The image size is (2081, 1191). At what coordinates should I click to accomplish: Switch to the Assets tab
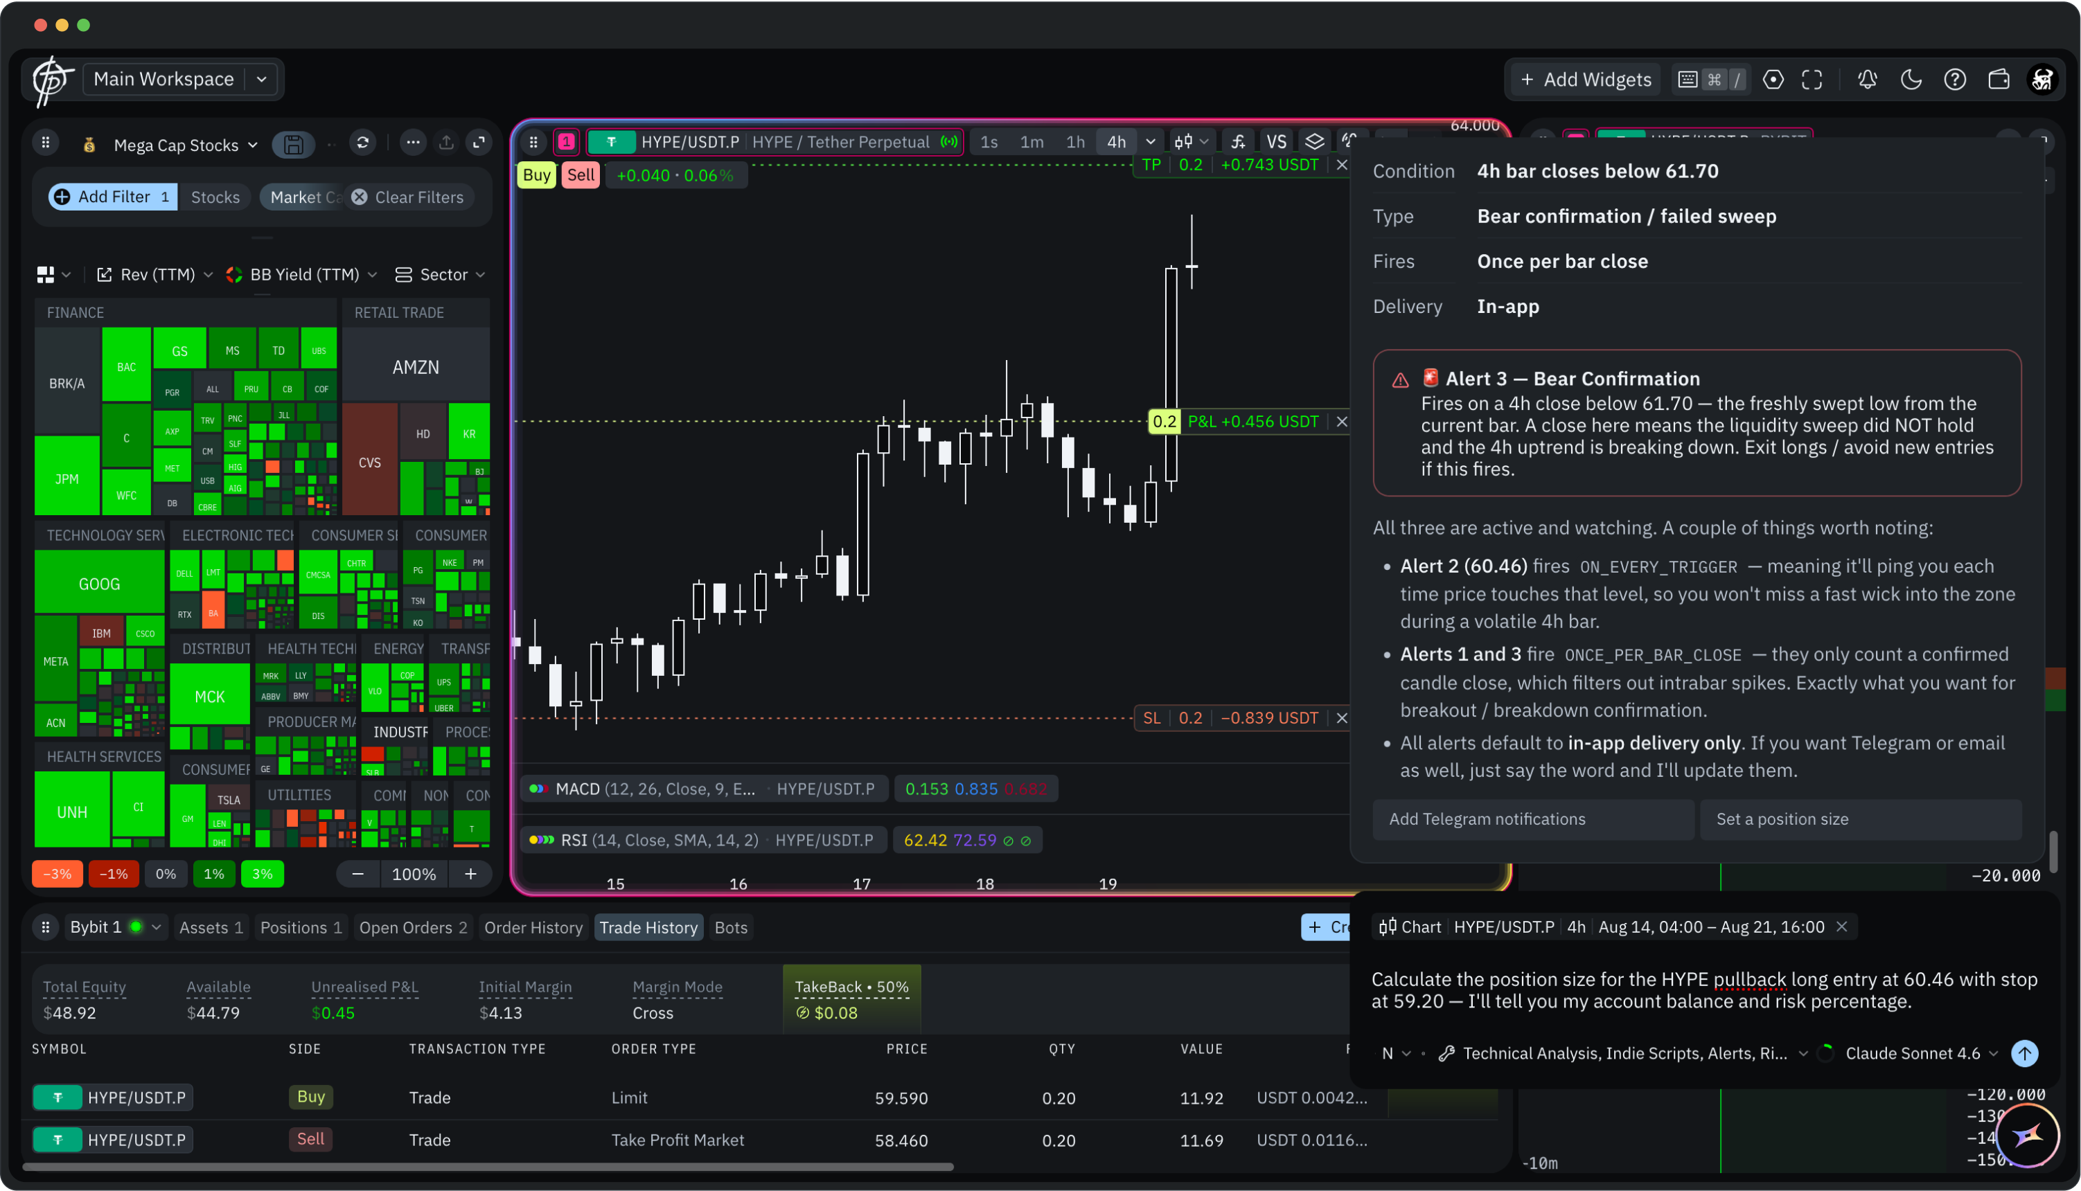[211, 928]
